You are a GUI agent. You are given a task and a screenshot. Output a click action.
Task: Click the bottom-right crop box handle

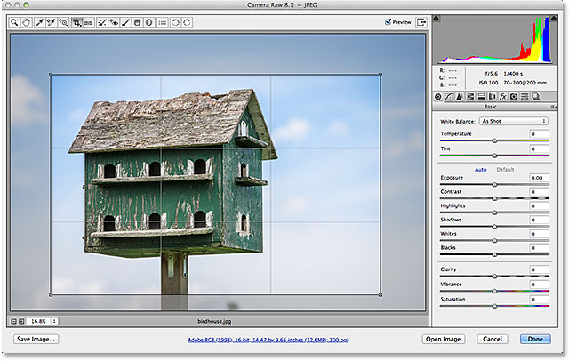pyautogui.click(x=381, y=294)
